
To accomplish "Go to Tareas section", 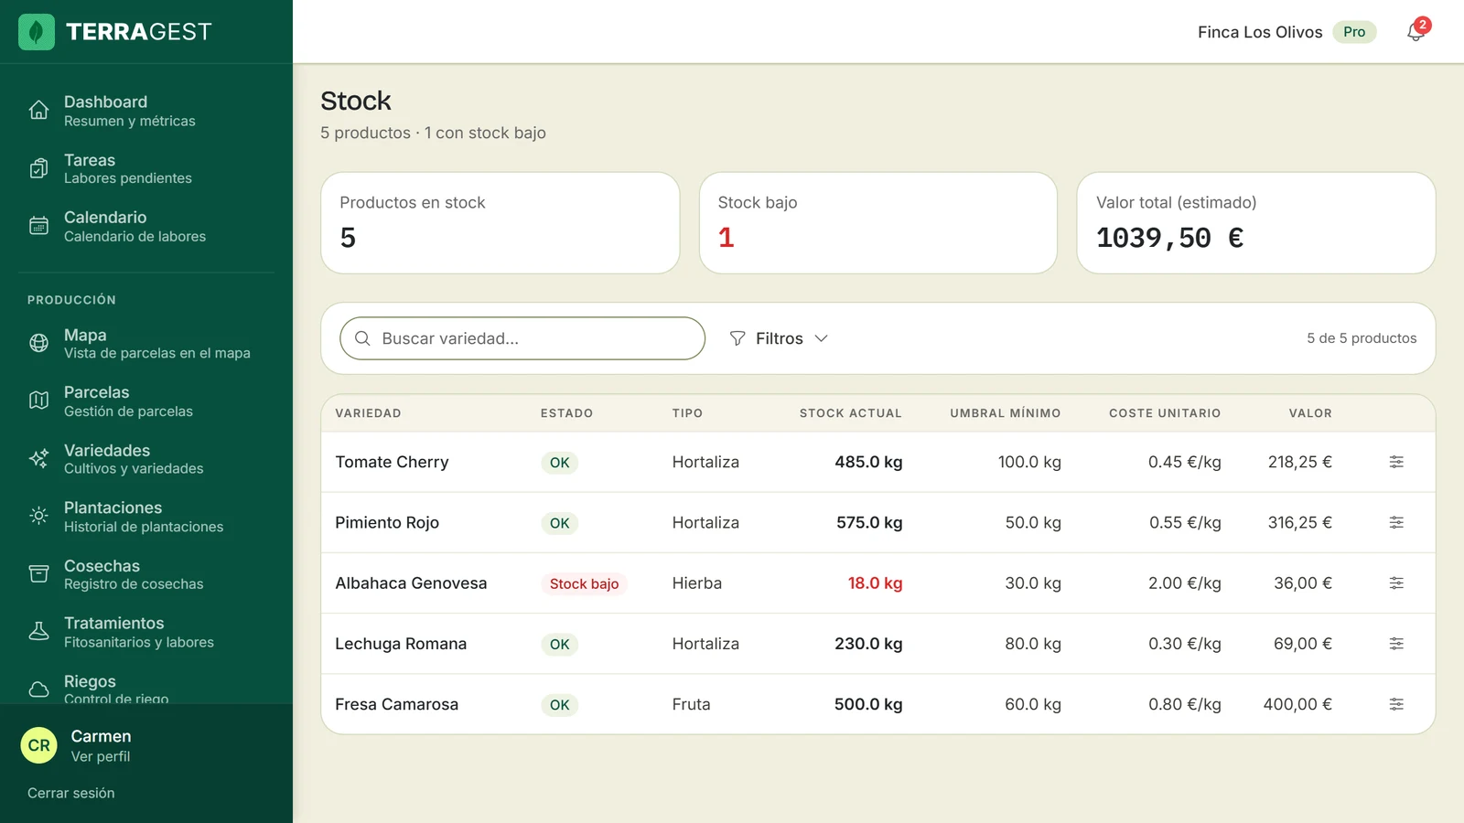I will (x=146, y=168).
